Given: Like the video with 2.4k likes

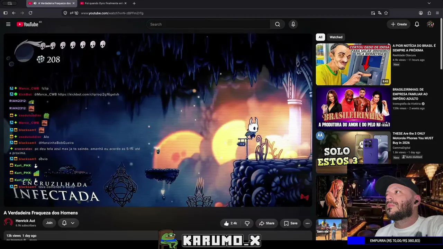Looking at the screenshot, I should (230, 223).
